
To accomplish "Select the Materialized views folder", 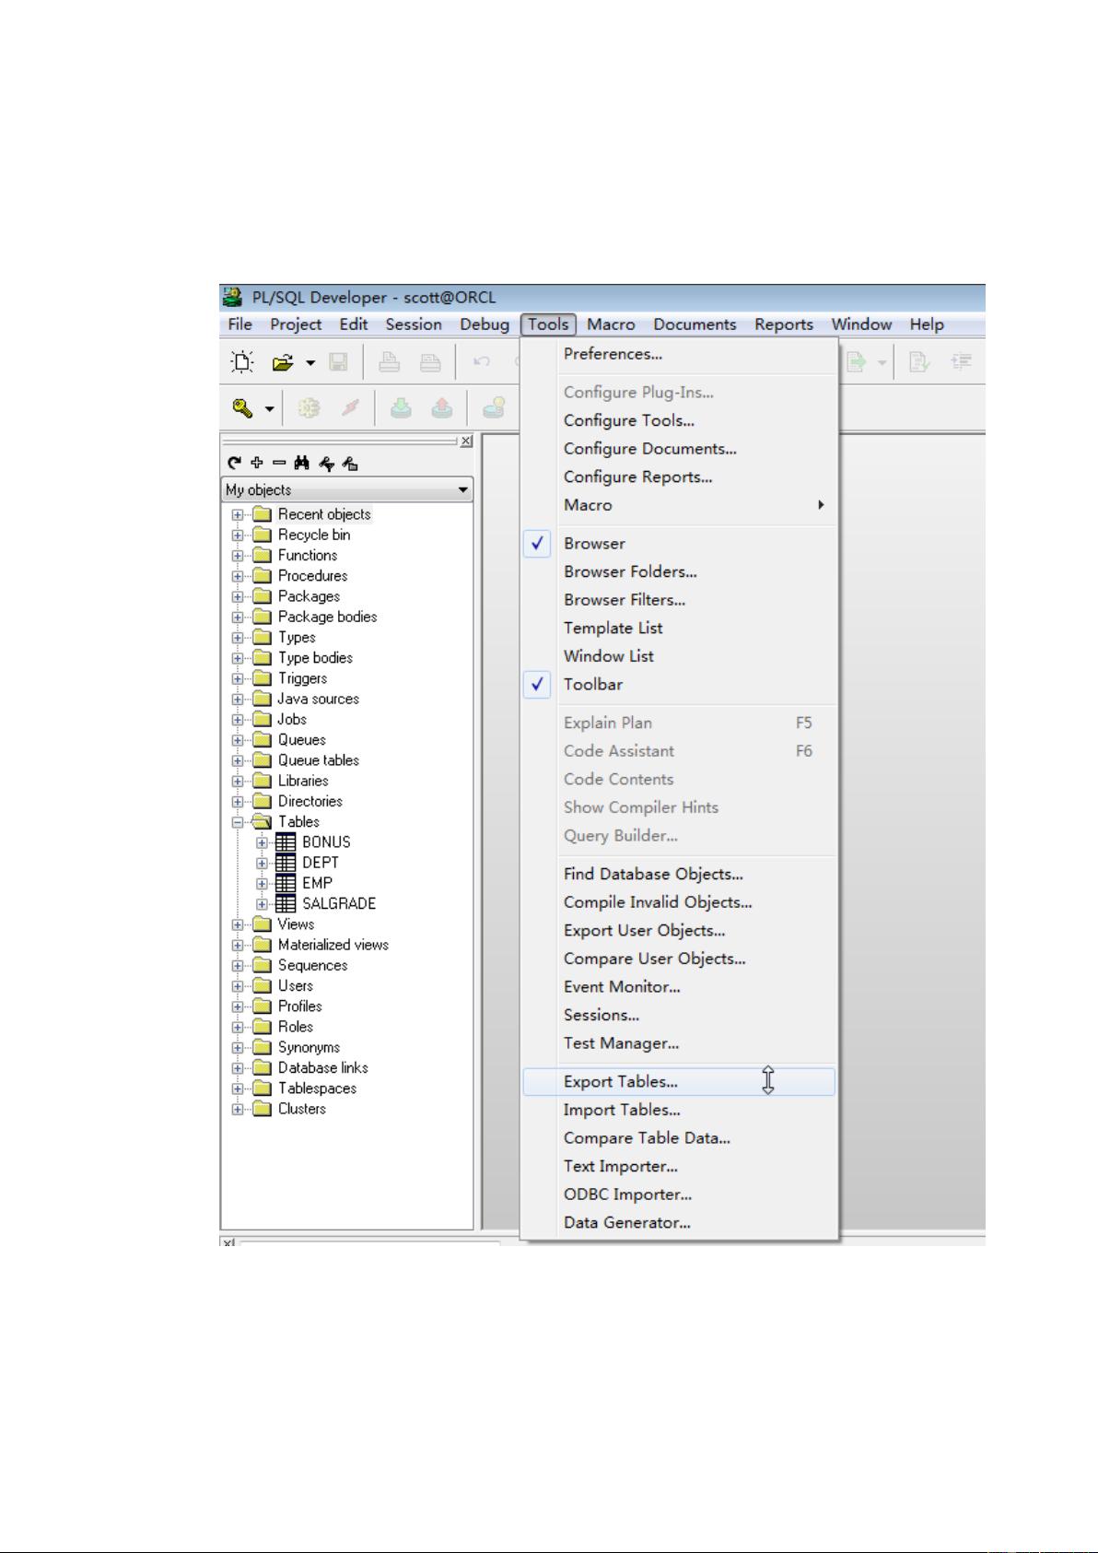I will click(333, 945).
